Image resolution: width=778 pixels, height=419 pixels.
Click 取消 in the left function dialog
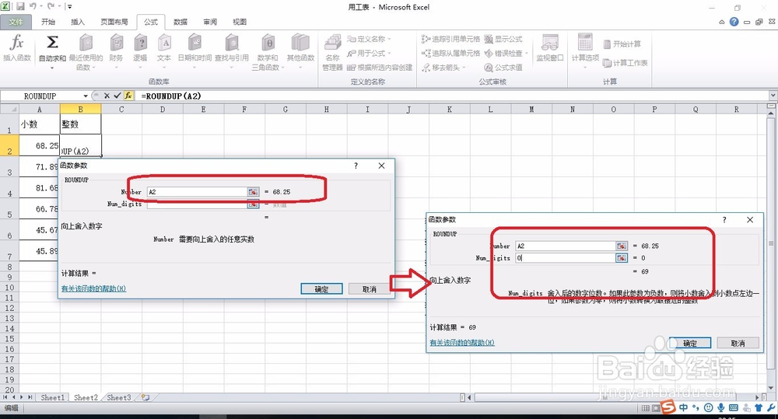369,289
